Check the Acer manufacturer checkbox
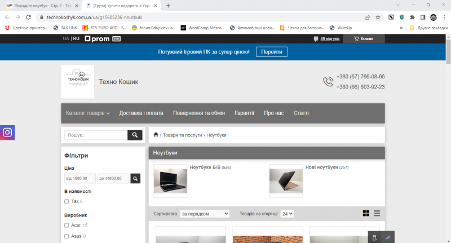451x243 pixels. pos(67,225)
